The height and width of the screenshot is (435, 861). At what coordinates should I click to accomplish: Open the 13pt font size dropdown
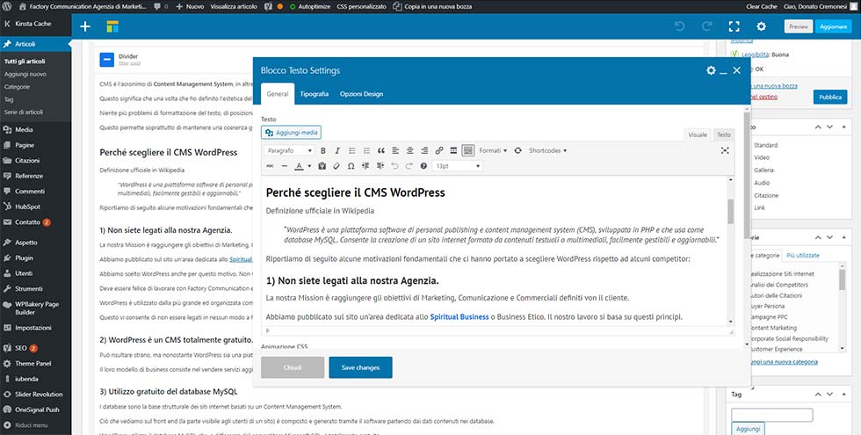pyautogui.click(x=458, y=166)
